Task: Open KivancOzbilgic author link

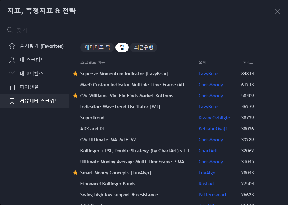Action: (214, 118)
